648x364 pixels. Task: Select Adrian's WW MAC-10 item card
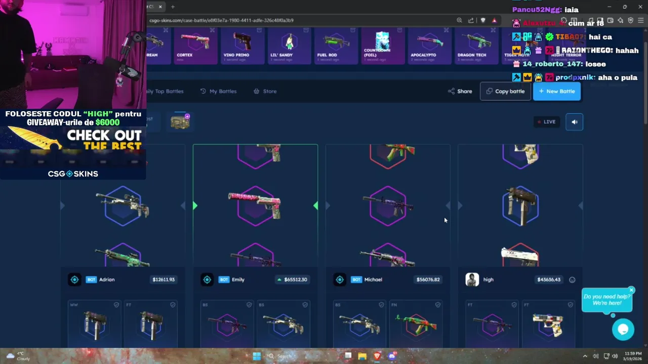click(x=95, y=324)
